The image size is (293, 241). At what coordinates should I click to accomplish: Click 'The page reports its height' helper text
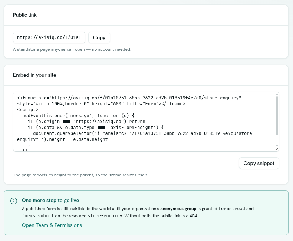tap(80, 175)
